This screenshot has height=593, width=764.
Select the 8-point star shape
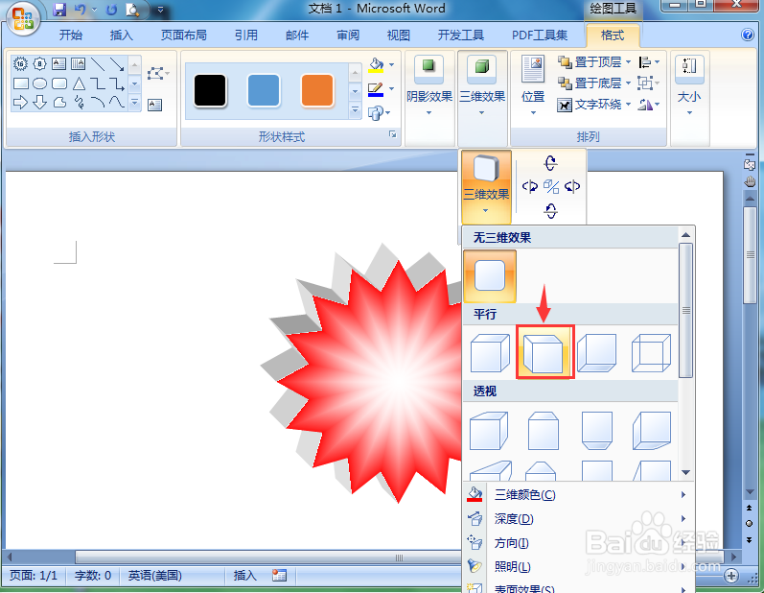(40, 63)
